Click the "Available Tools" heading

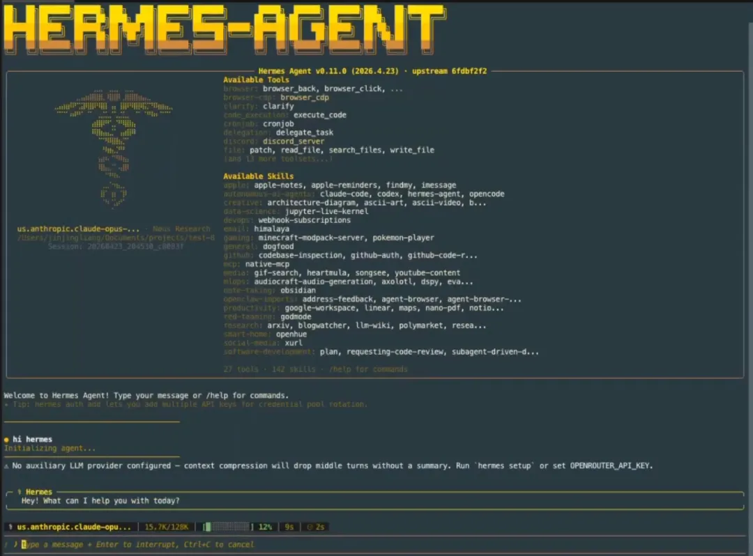point(256,79)
